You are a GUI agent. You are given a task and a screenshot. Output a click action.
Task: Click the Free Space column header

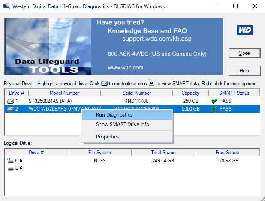[227, 153]
